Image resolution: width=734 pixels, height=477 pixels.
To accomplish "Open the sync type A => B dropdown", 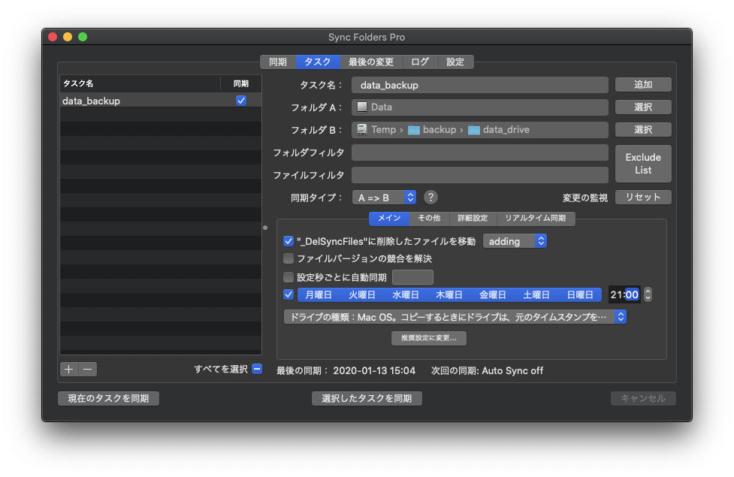I will click(x=384, y=198).
